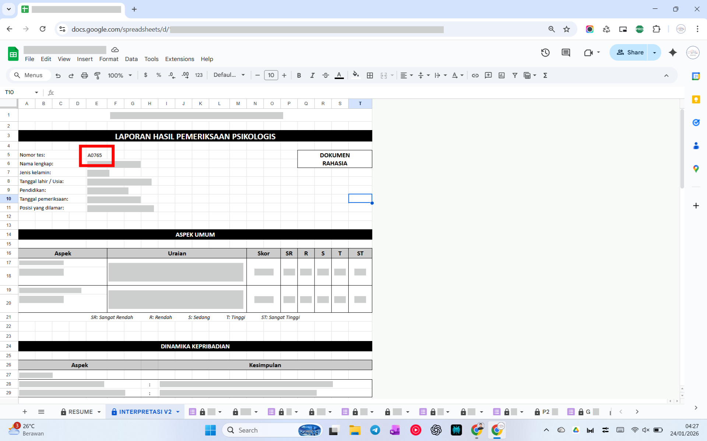Open version history clock icon
Image resolution: width=707 pixels, height=441 pixels.
tap(545, 53)
